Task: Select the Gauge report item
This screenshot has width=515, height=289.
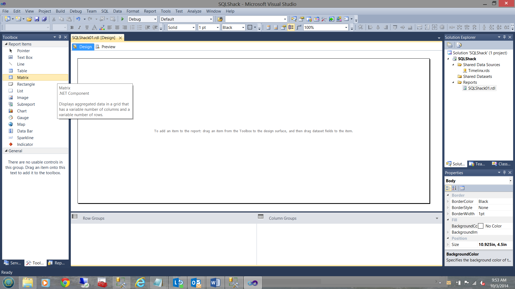Action: tap(23, 117)
